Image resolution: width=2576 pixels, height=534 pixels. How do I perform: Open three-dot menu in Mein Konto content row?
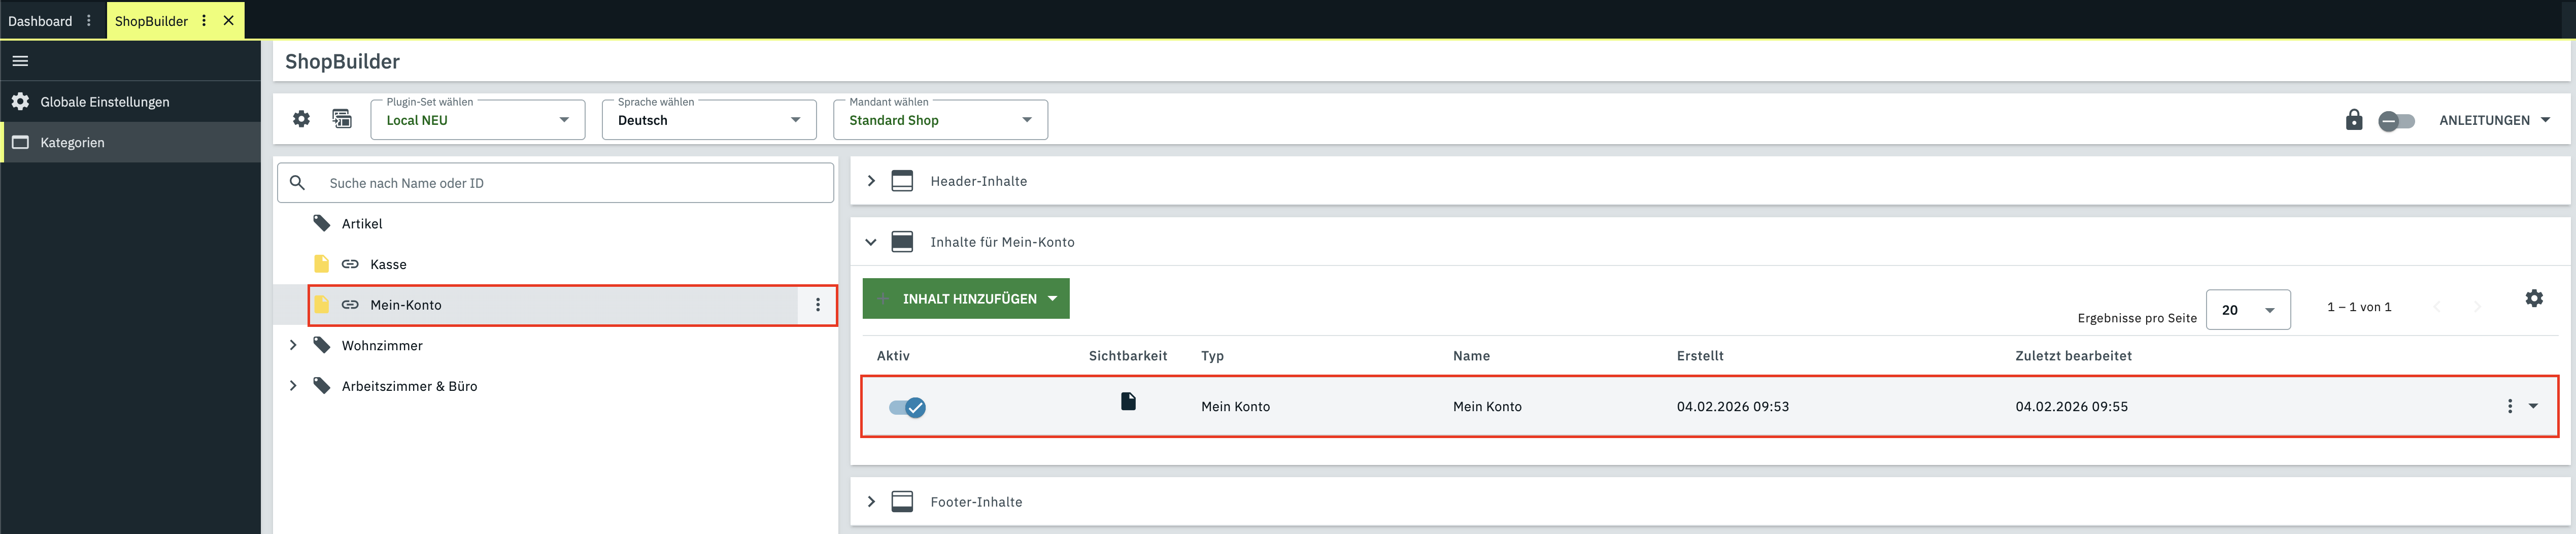tap(2509, 406)
